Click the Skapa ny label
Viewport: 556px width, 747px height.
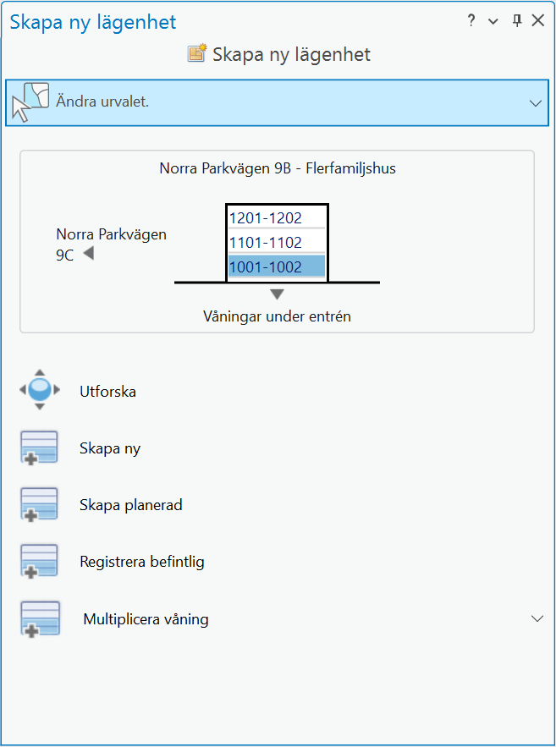point(110,448)
